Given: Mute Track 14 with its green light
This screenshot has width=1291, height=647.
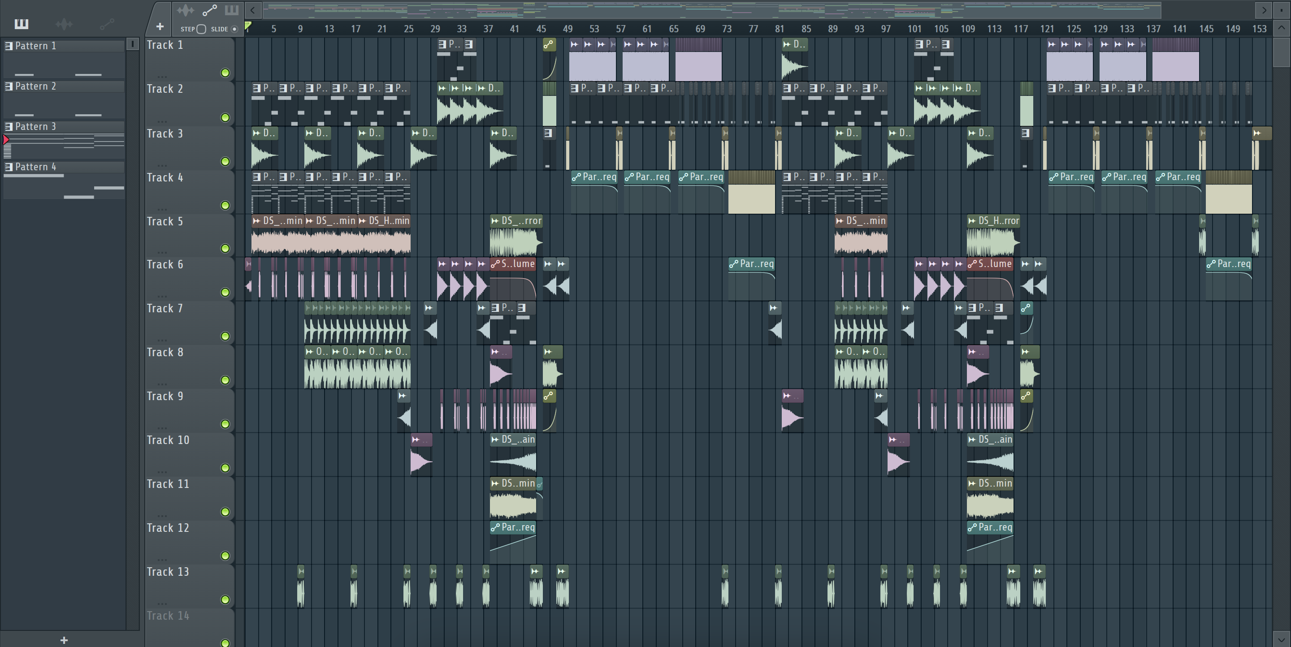Looking at the screenshot, I should coord(225,643).
